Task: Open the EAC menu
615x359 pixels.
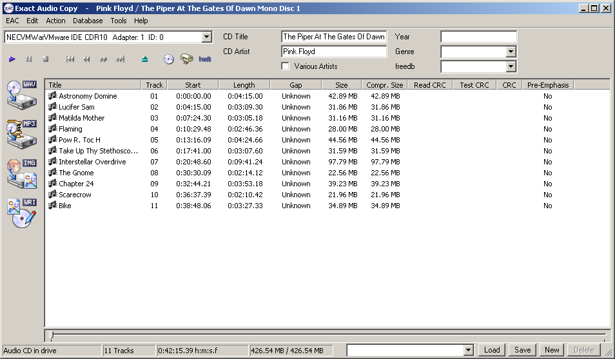Action: (12, 21)
